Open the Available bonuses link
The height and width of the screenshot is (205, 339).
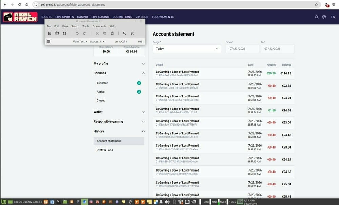coord(102,83)
